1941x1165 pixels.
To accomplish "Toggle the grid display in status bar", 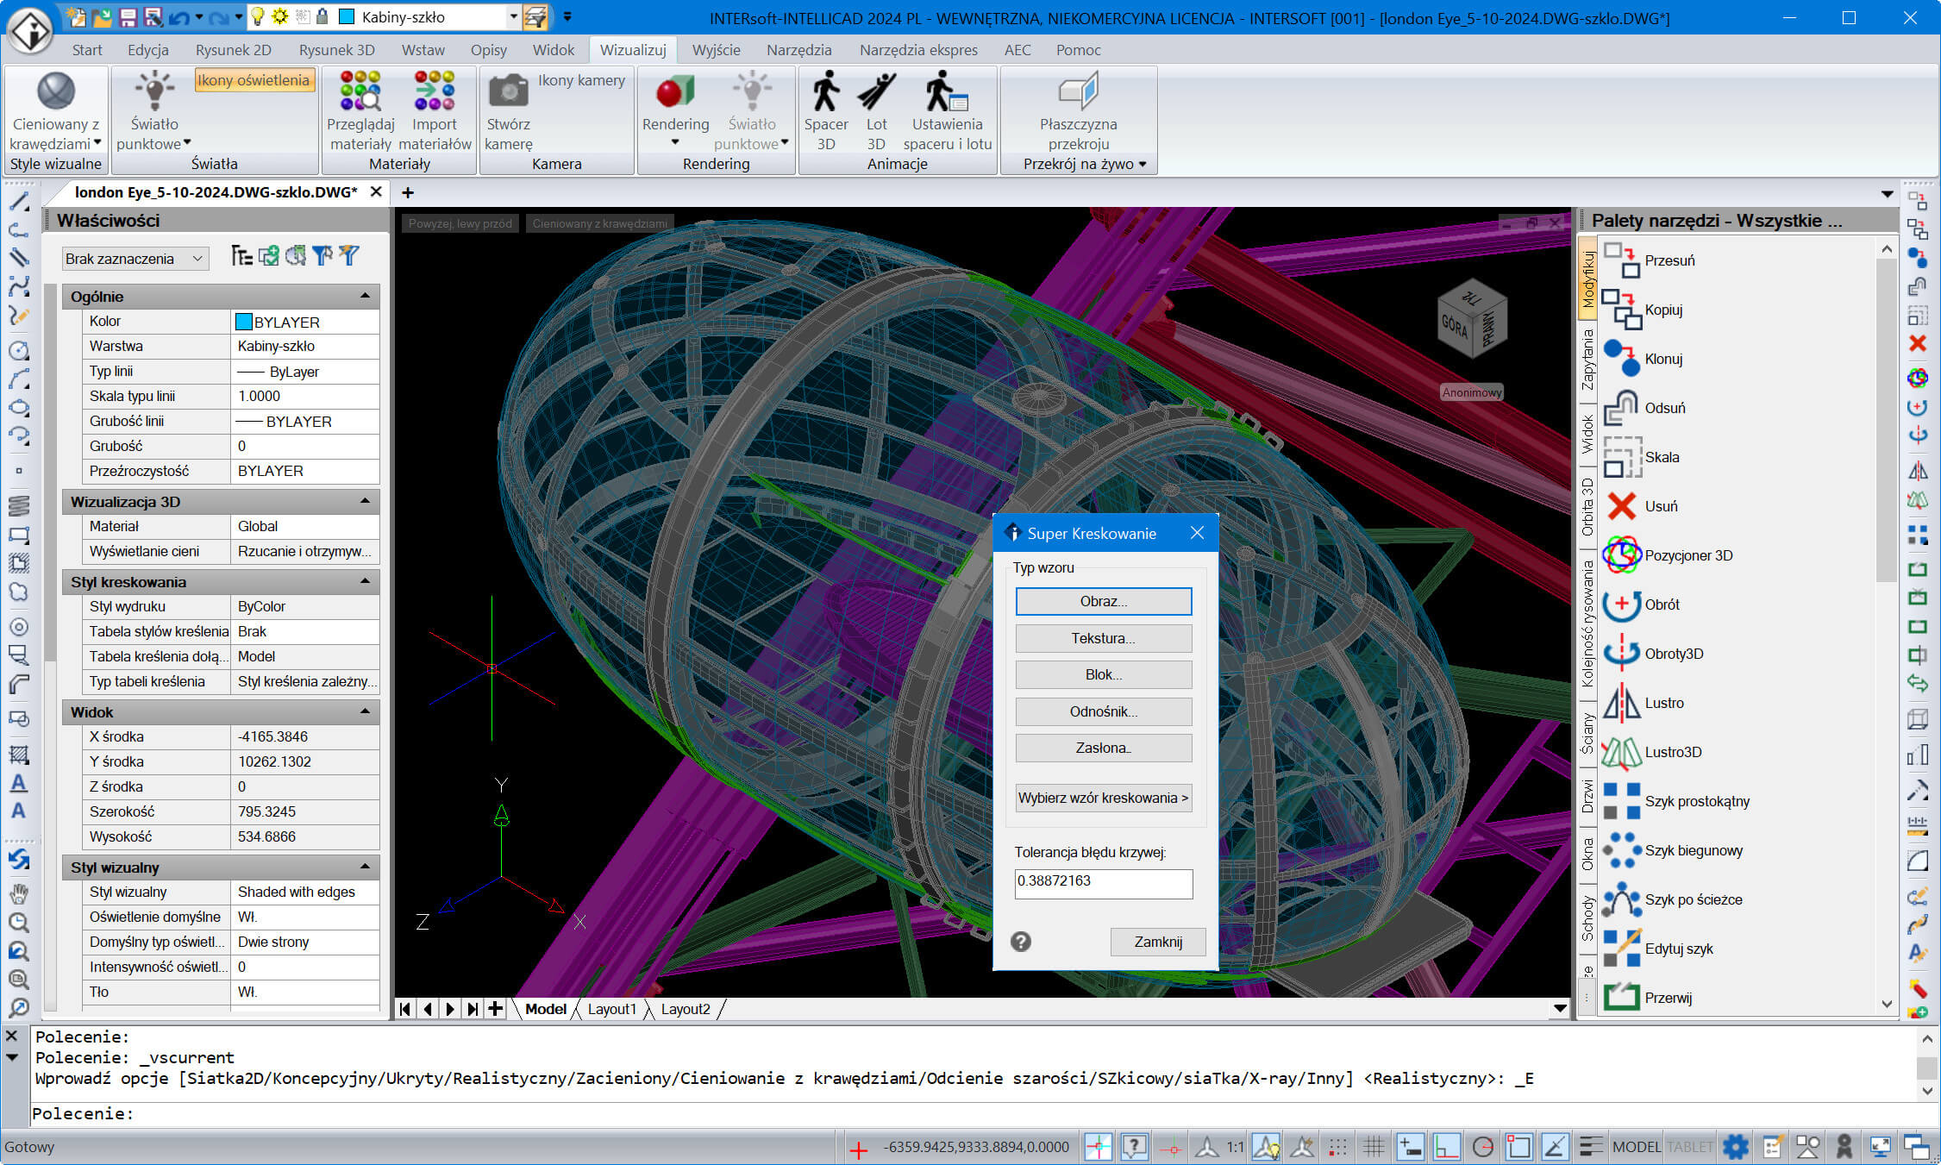I will tap(1374, 1147).
